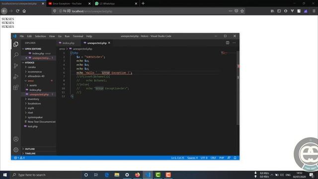The height and width of the screenshot is (179, 318).
Task: Click the PHP language mode status item
Action: pos(222,158)
